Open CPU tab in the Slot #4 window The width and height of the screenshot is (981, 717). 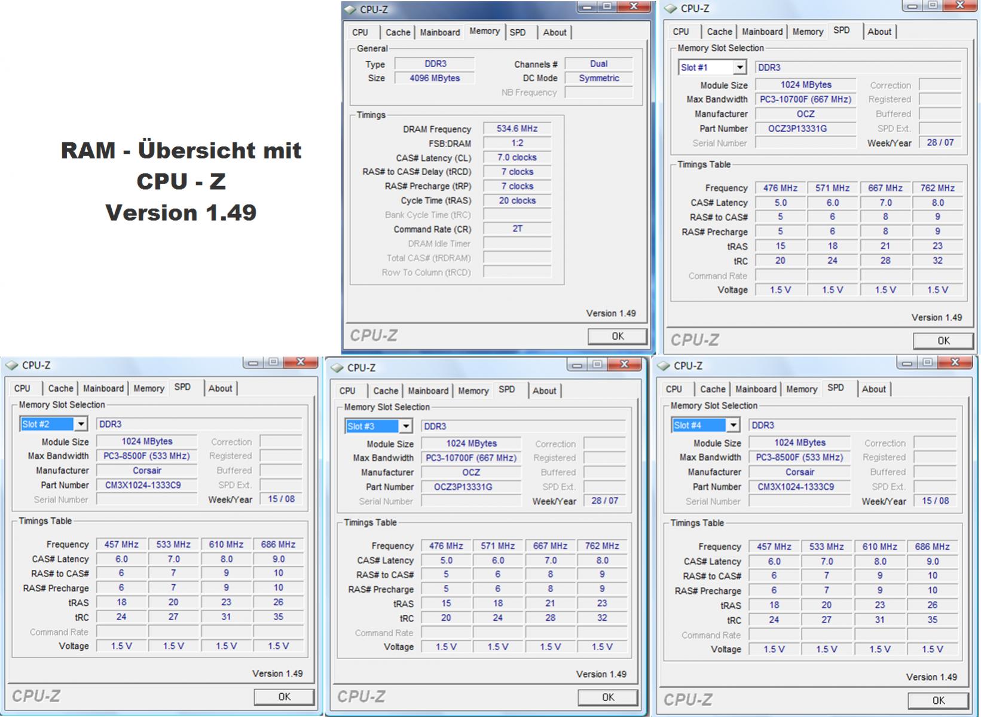coord(674,389)
